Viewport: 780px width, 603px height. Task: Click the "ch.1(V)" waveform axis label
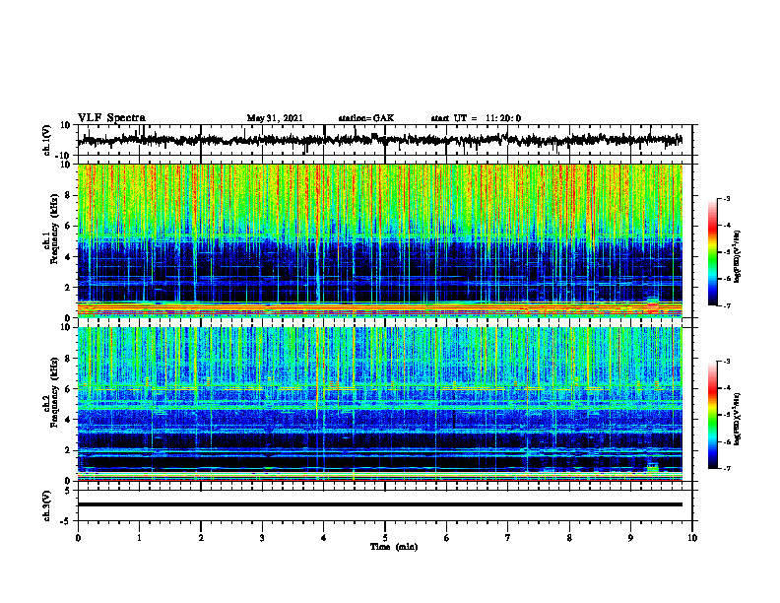coord(47,140)
